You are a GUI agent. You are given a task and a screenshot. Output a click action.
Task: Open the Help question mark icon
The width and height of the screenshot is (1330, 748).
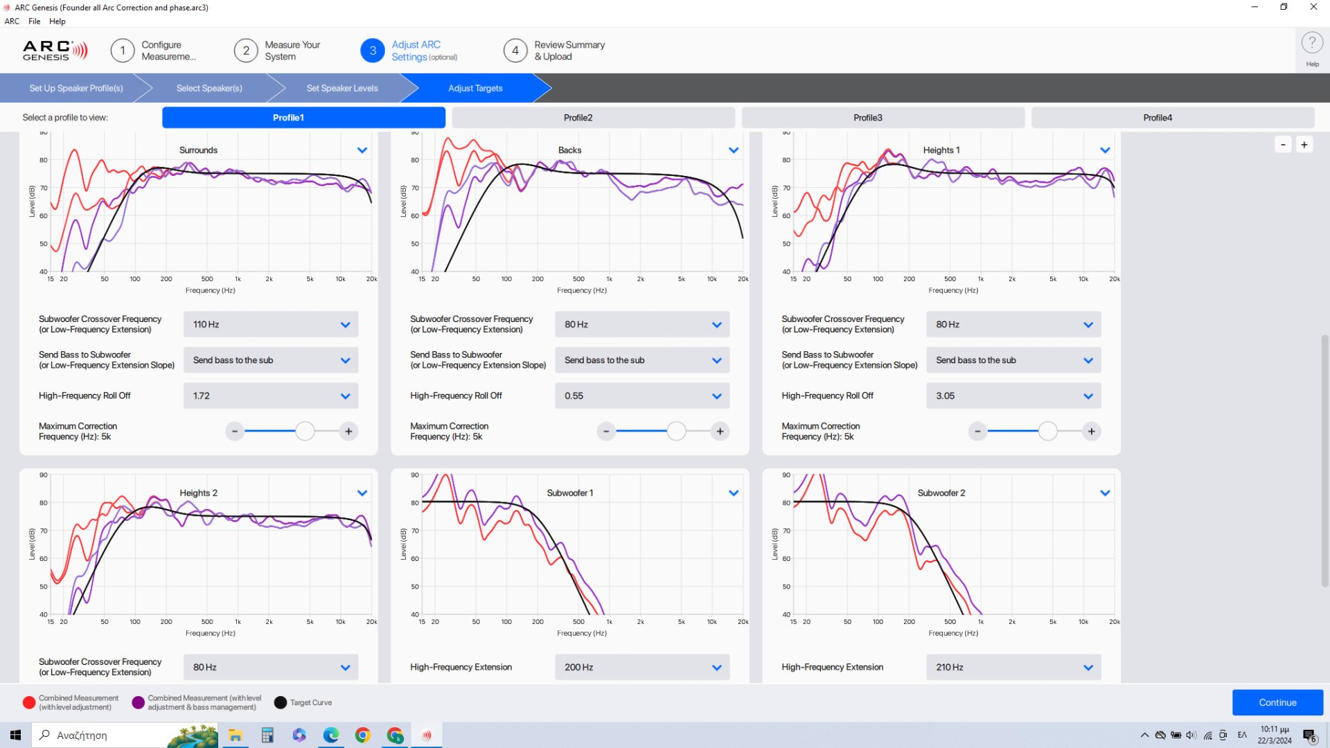click(1311, 43)
